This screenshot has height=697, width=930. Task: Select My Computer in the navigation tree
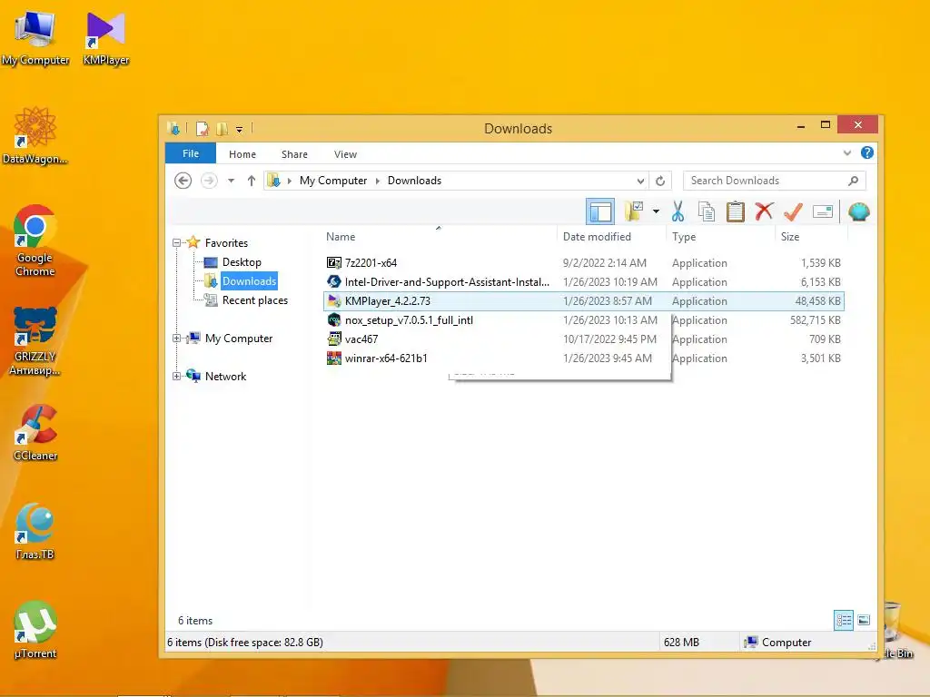click(239, 339)
